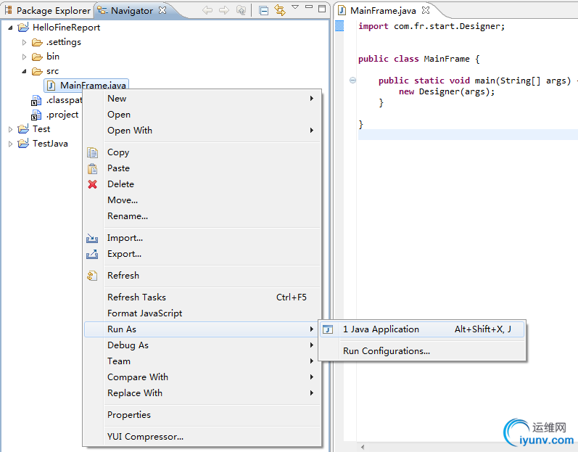This screenshot has height=452, width=578.
Task: Open the Navigator view menu triangle
Action: point(295,7)
